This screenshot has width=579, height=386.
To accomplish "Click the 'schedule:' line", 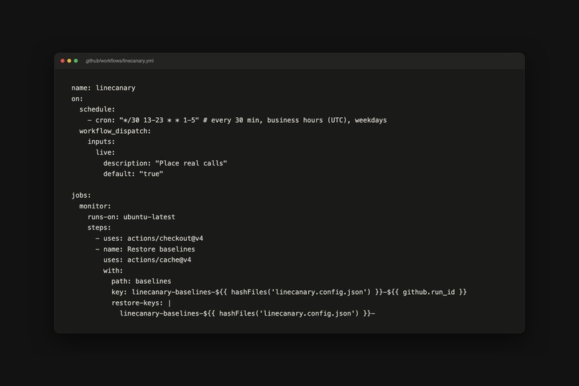I will 97,109.
